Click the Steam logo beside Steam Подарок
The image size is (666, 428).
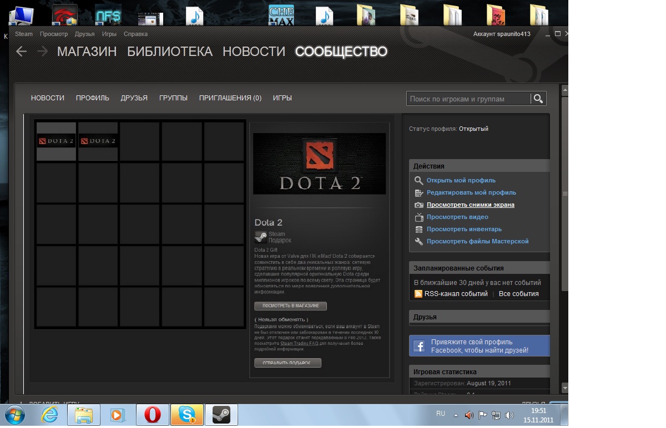point(260,237)
